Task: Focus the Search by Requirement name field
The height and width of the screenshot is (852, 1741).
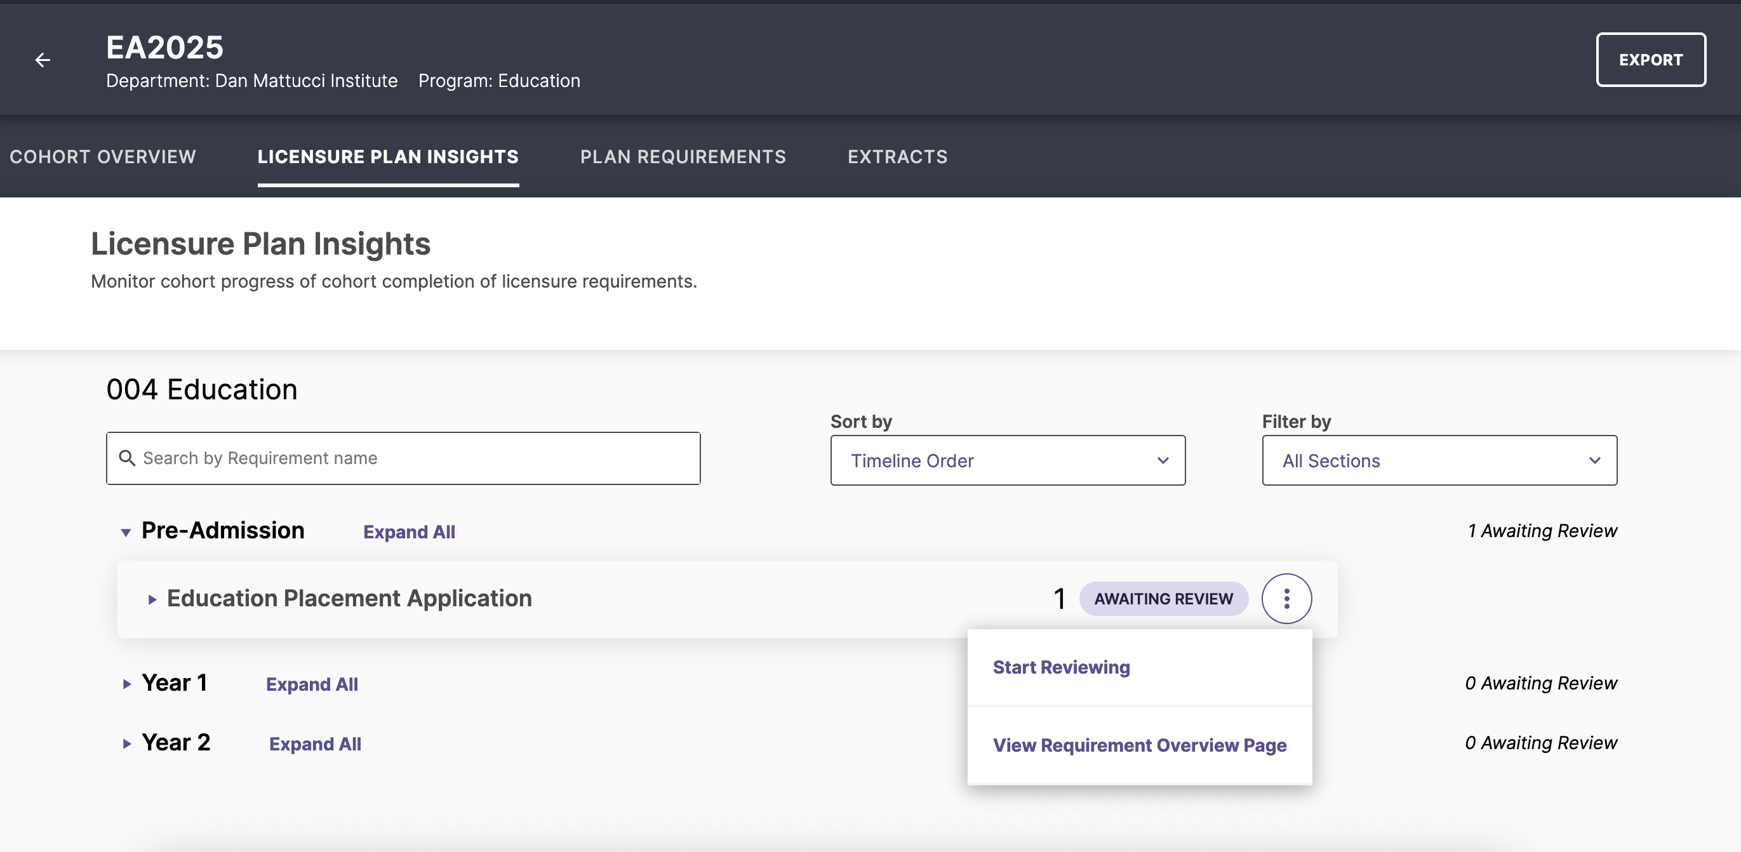Action: click(x=403, y=458)
